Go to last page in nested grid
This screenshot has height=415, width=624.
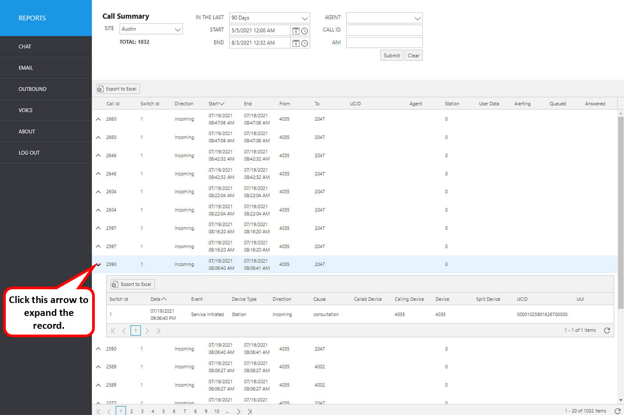click(158, 331)
